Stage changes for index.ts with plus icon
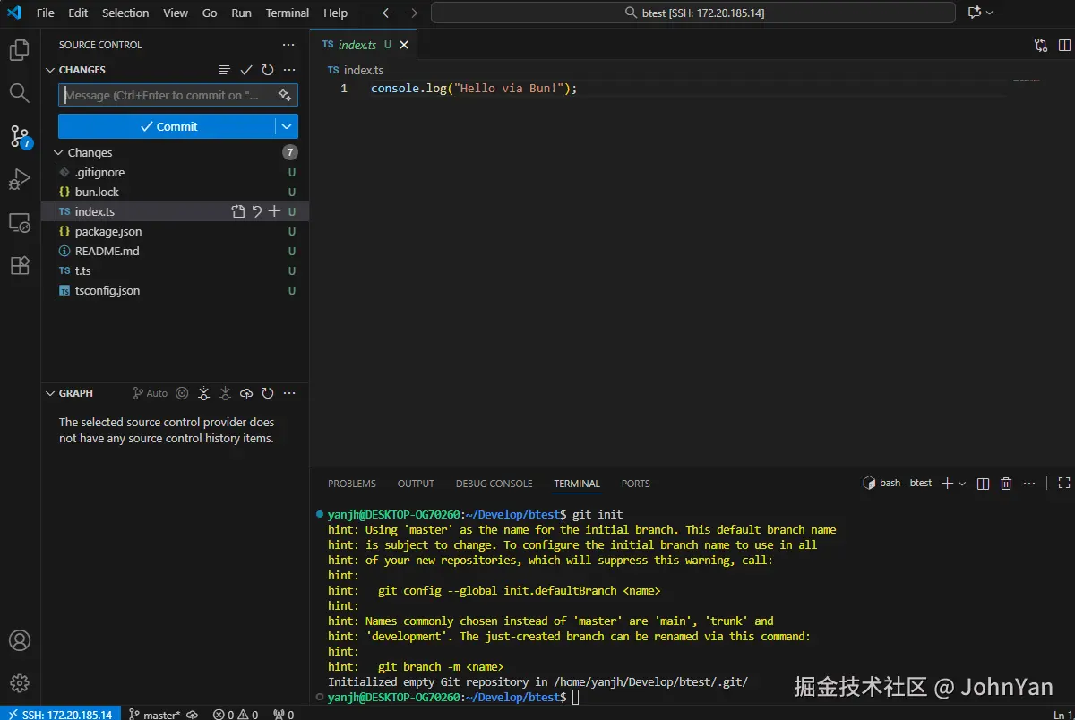This screenshot has width=1075, height=720. pyautogui.click(x=275, y=212)
